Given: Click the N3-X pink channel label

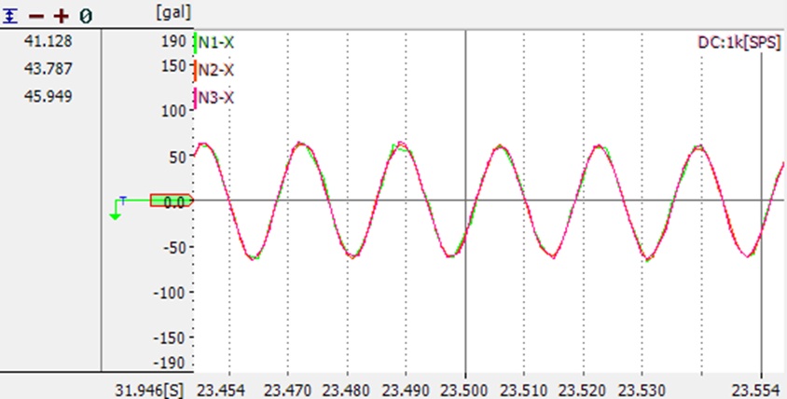Looking at the screenshot, I should point(216,96).
